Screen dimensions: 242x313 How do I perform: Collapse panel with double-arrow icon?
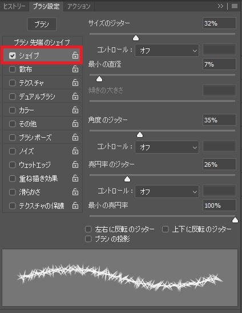click(220, 6)
